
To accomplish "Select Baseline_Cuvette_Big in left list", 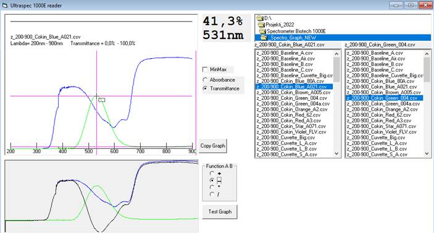I will pyautogui.click(x=294, y=75).
